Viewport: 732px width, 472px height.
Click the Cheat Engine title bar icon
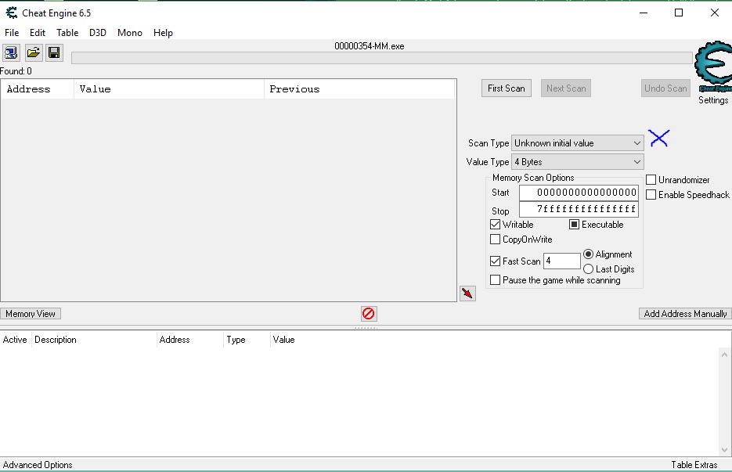[11, 13]
